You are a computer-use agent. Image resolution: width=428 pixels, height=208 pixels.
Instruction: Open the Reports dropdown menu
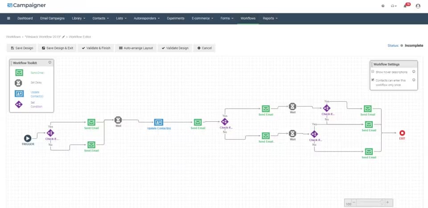pos(270,18)
